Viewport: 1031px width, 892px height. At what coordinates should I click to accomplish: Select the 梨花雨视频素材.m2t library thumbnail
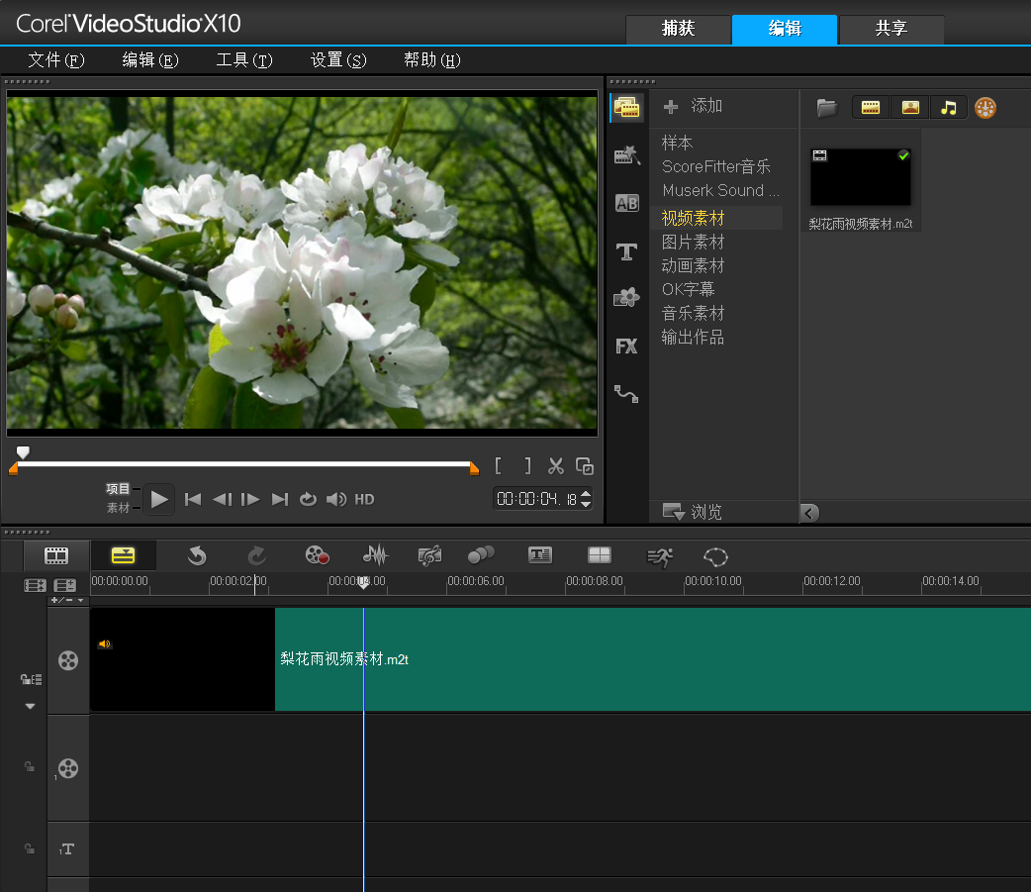point(860,177)
